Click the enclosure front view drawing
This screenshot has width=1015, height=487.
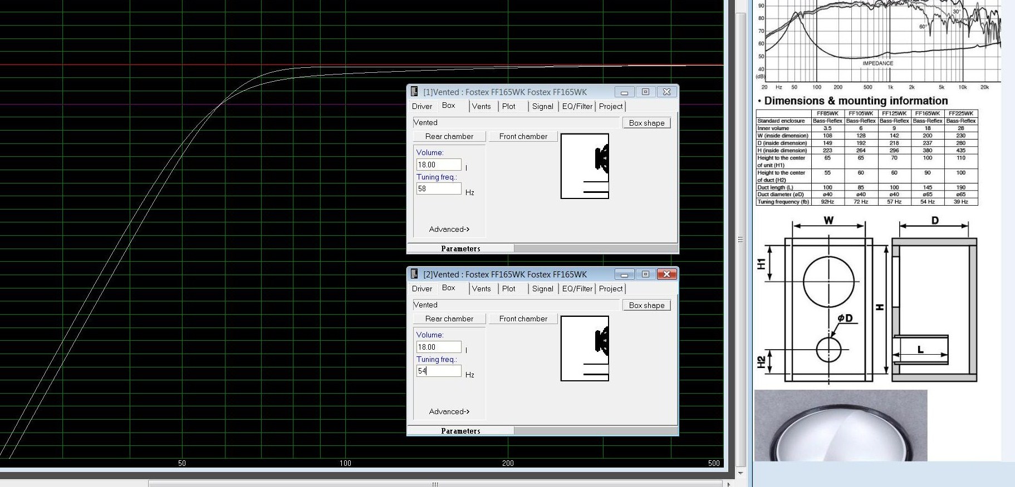tap(828, 310)
